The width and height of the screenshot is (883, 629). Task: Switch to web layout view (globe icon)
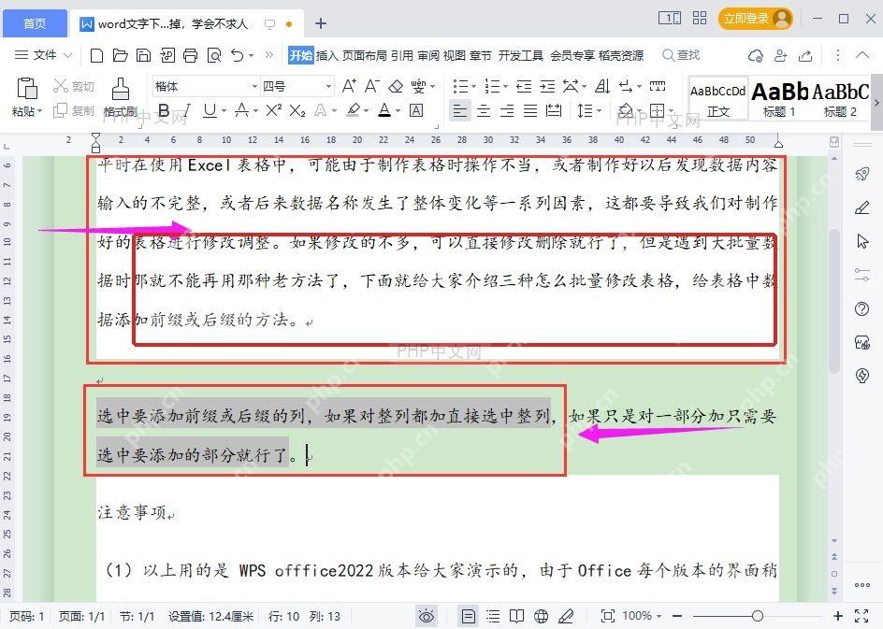click(x=542, y=616)
